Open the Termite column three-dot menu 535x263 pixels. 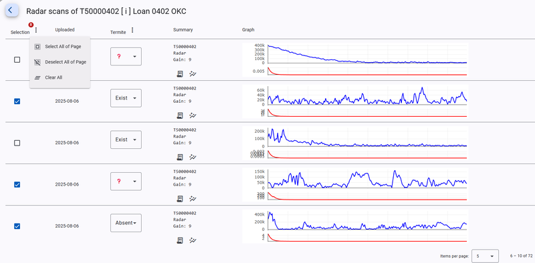pyautogui.click(x=132, y=30)
